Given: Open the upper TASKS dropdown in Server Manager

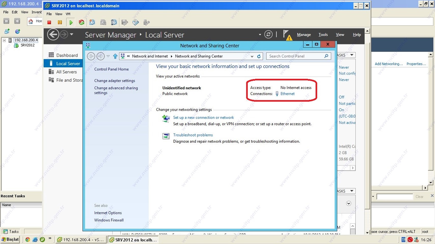Looking at the screenshot, I should [x=352, y=55].
